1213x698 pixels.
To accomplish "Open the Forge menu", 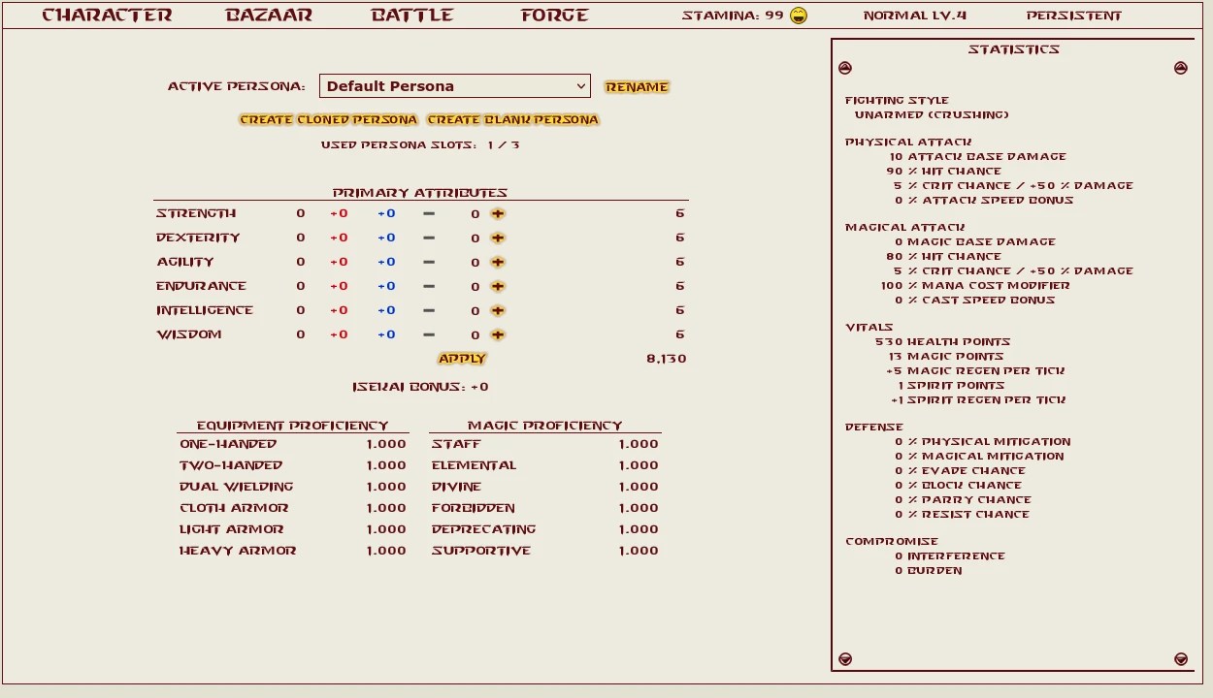I will coord(554,16).
